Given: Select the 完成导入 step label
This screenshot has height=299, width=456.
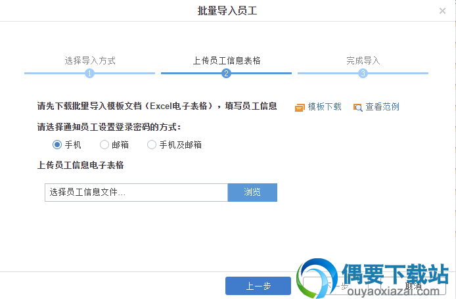Looking at the screenshot, I should tap(363, 60).
